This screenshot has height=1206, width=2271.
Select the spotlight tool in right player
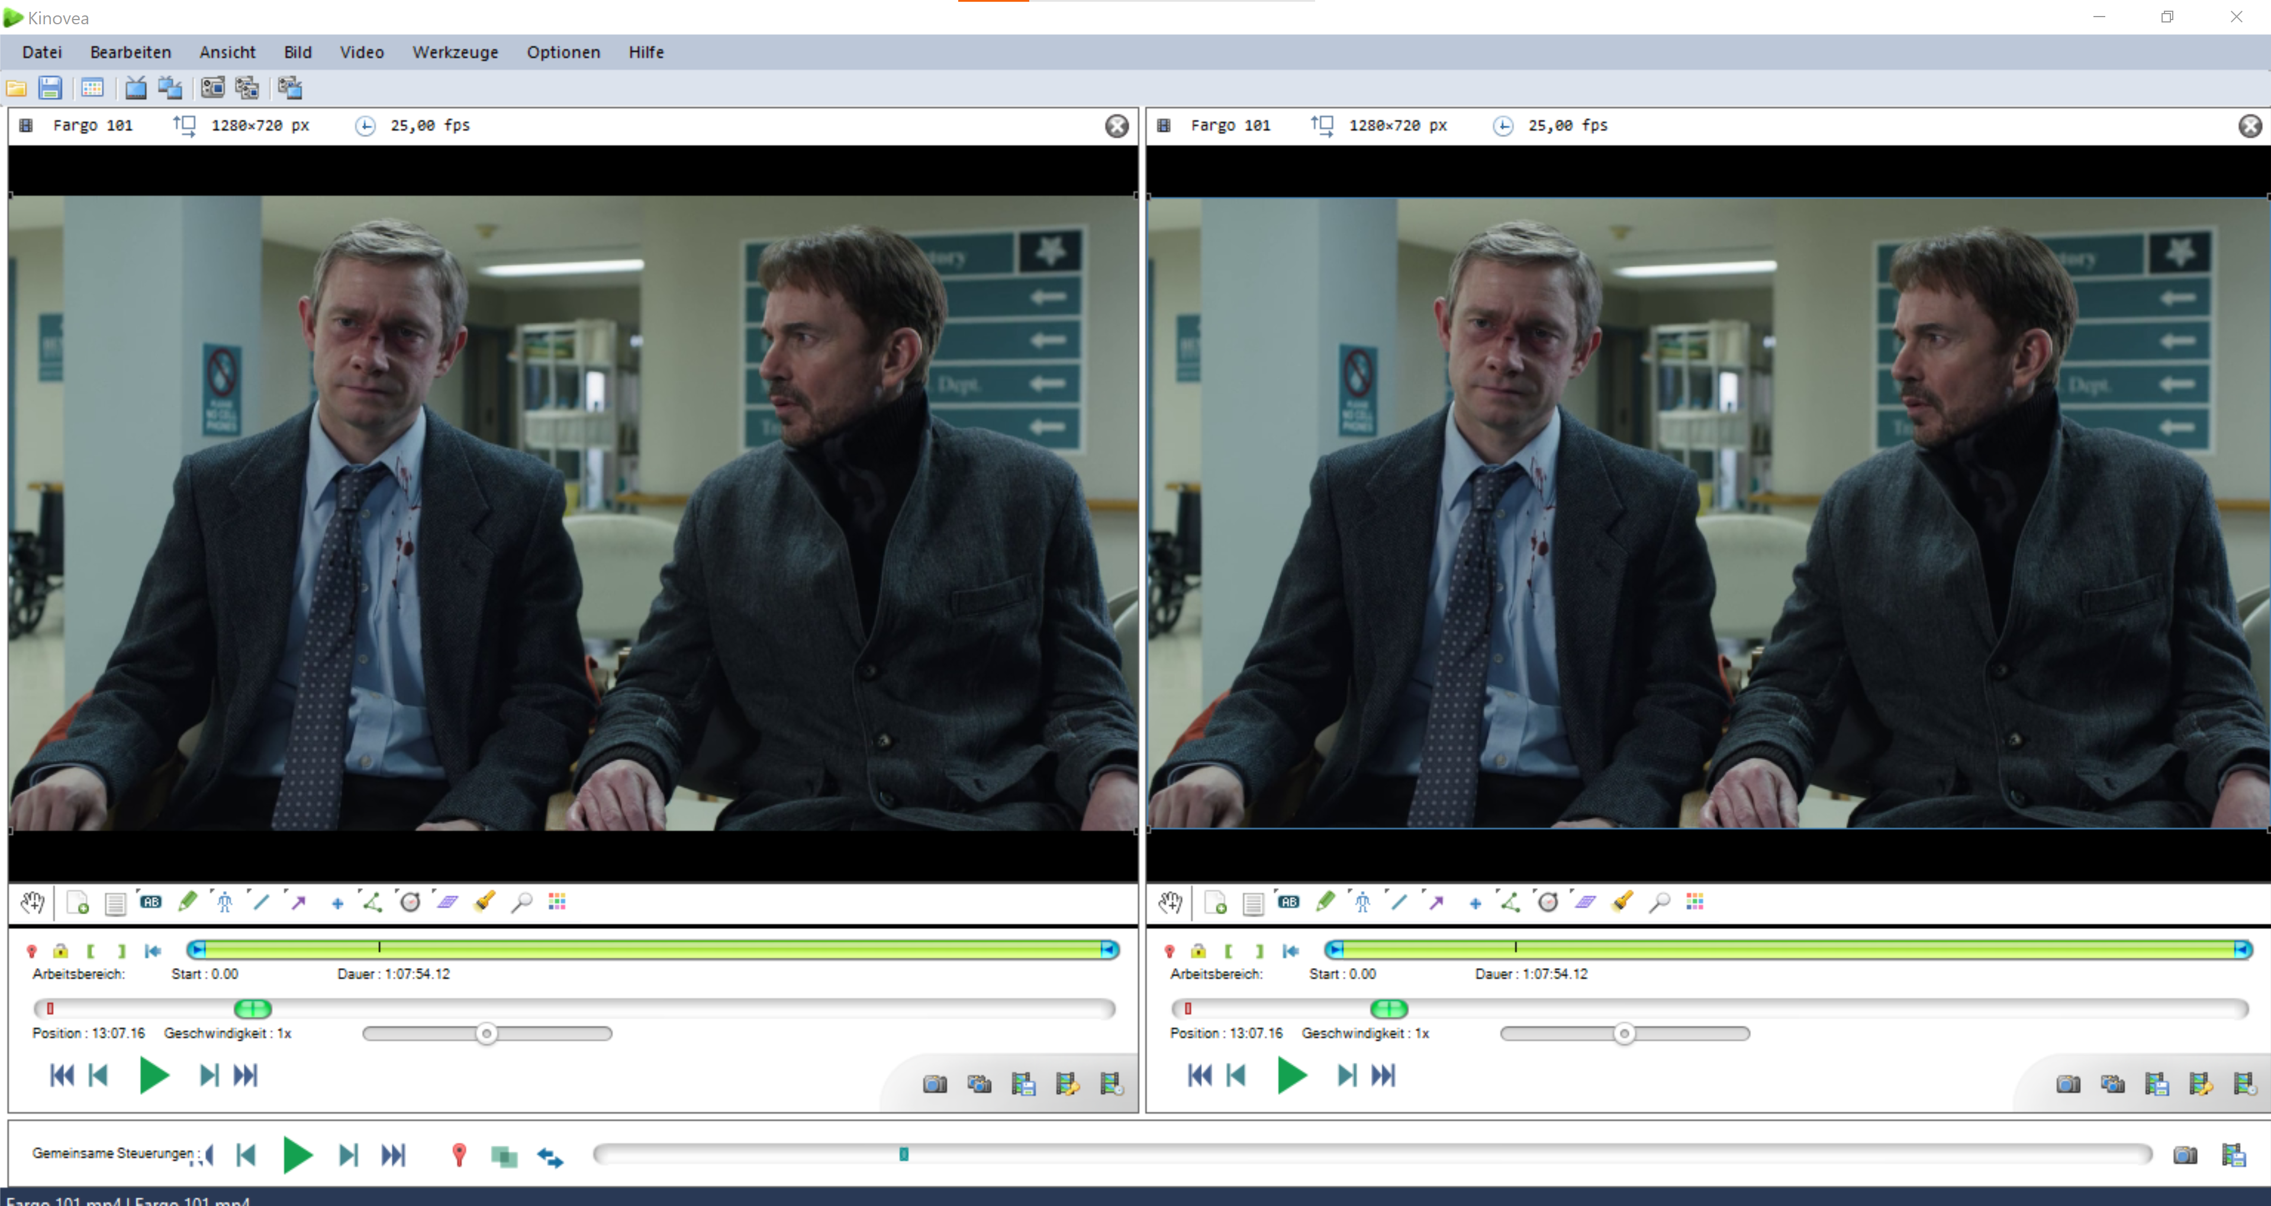(x=1622, y=902)
